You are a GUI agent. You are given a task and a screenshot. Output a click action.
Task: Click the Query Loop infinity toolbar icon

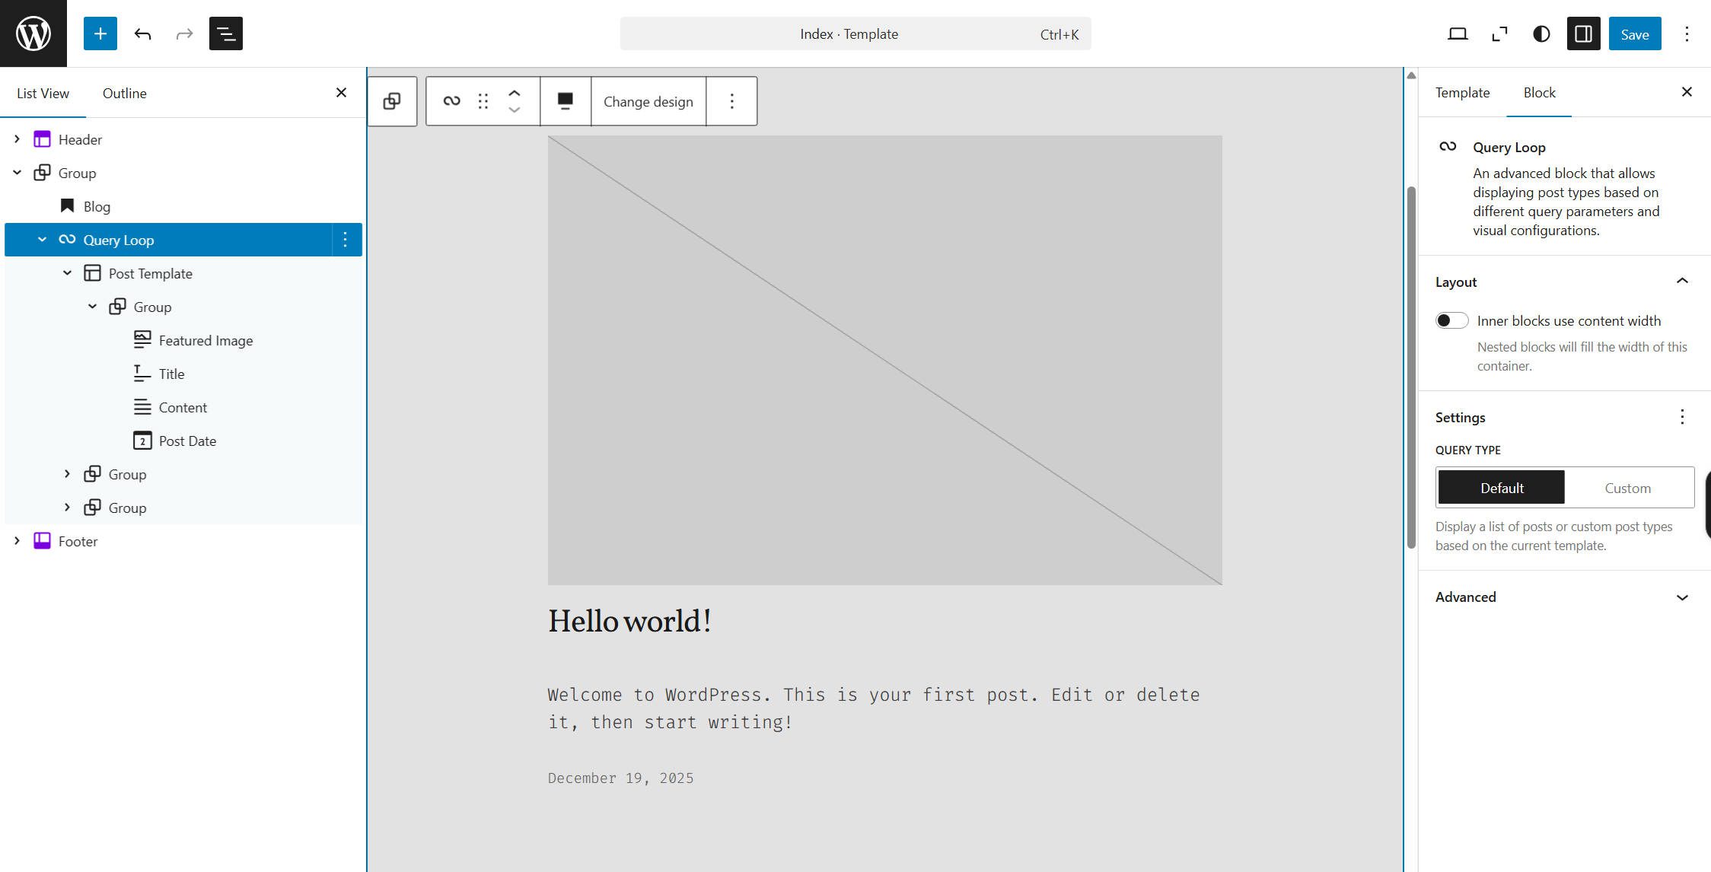click(451, 101)
